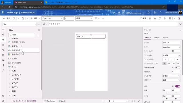Switch to the アイデア tab
This screenshot has height=103, width=183.
tap(165, 37)
